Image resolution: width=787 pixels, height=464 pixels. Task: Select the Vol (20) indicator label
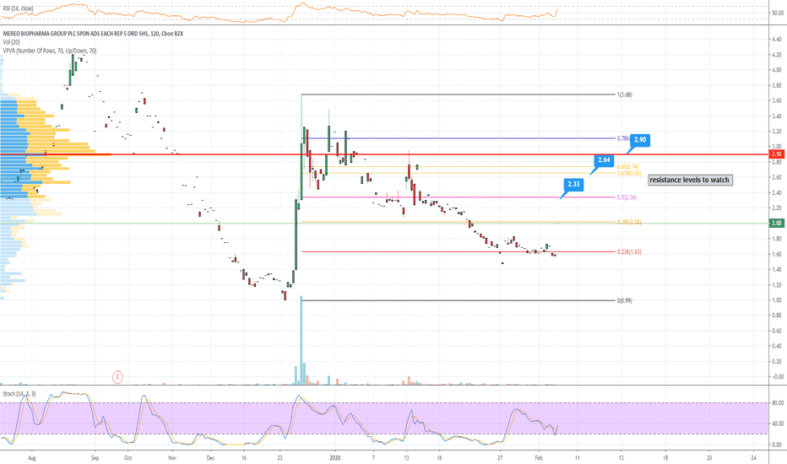(12, 42)
